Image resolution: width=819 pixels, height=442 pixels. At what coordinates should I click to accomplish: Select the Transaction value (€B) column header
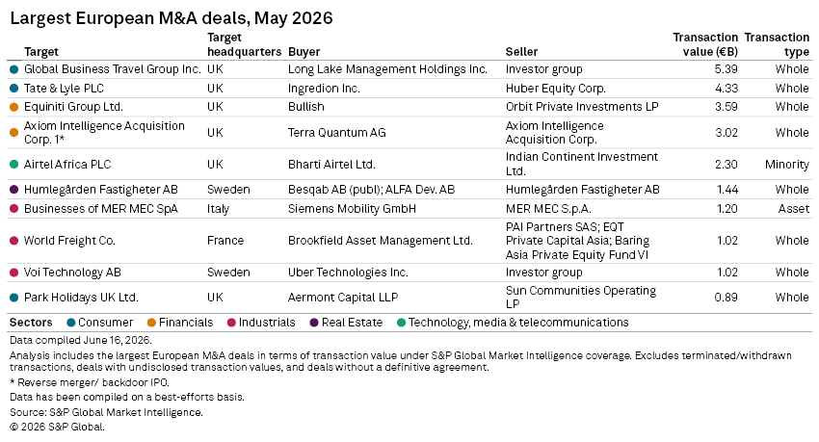(705, 44)
